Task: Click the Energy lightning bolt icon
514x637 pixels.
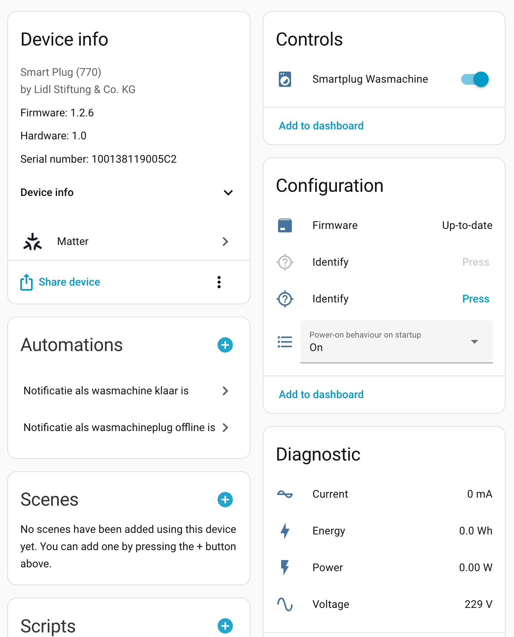Action: tap(285, 531)
